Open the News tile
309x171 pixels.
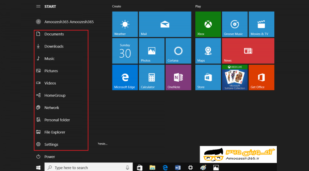[248, 51]
